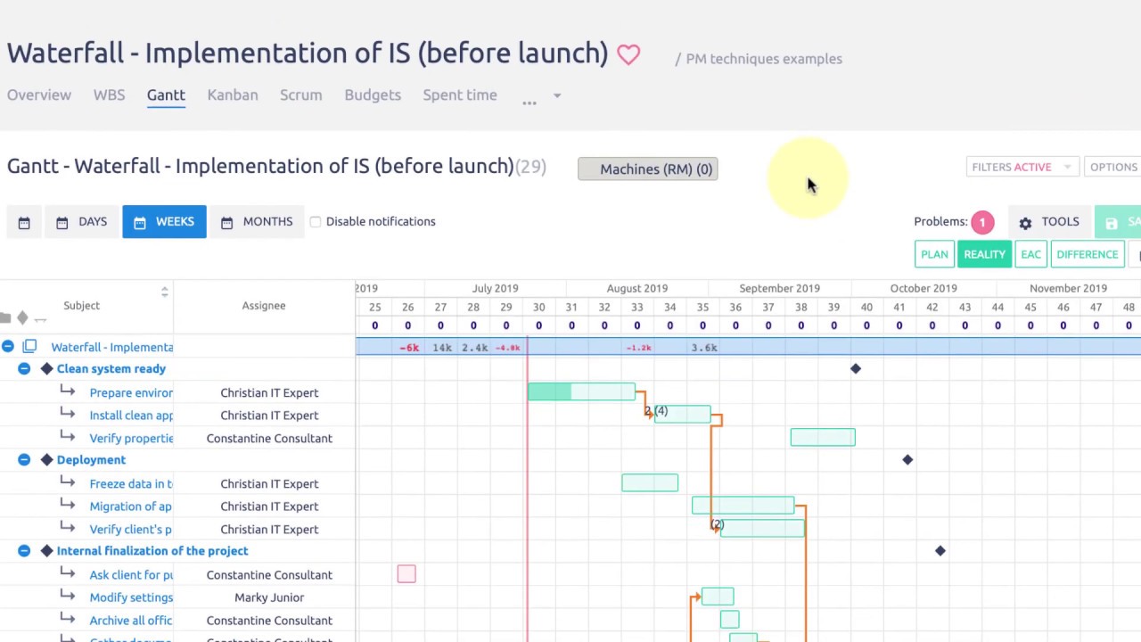Click the subtask arrow icon before Install clean app
The height and width of the screenshot is (642, 1141).
click(x=68, y=413)
